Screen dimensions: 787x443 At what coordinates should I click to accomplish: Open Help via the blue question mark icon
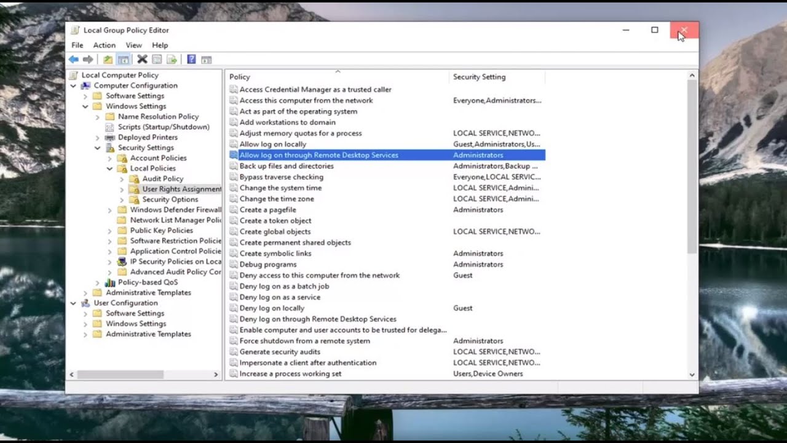[191, 60]
